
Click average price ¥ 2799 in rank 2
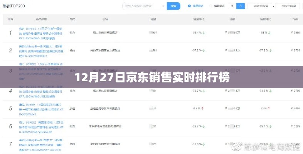click(295, 50)
